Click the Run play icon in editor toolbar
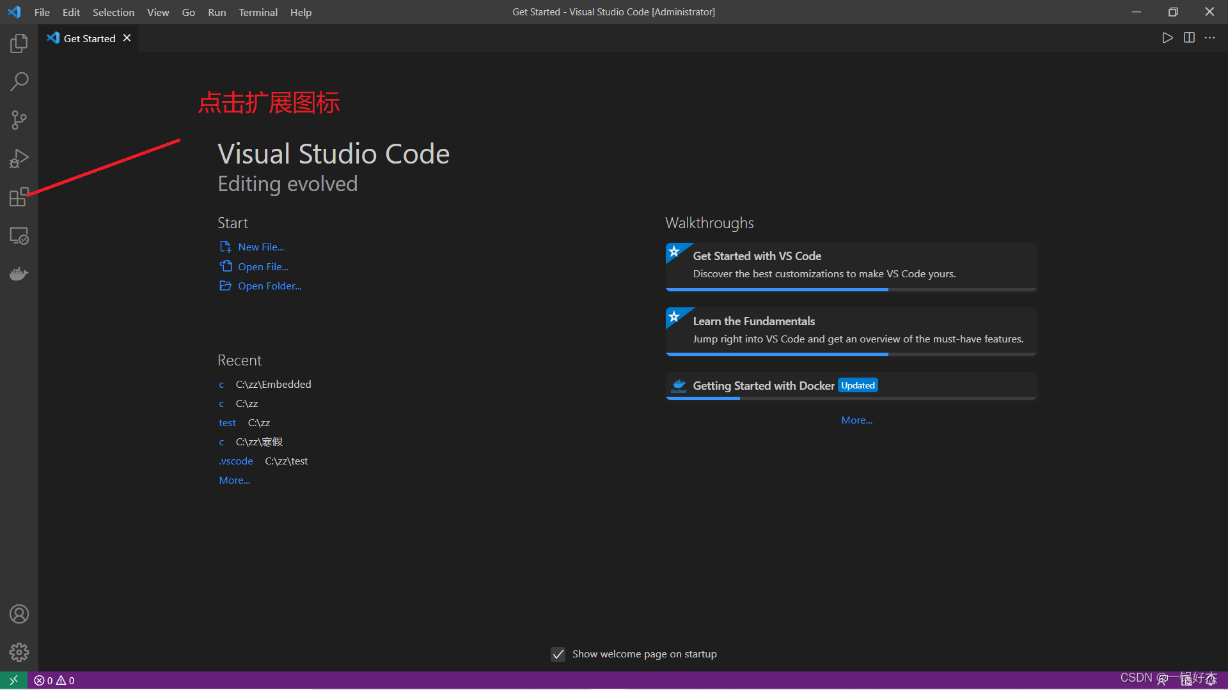The width and height of the screenshot is (1228, 690). tap(1167, 38)
